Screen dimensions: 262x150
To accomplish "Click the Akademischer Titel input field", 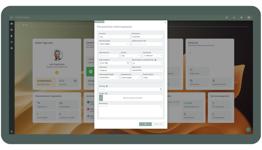I will click(x=147, y=44).
